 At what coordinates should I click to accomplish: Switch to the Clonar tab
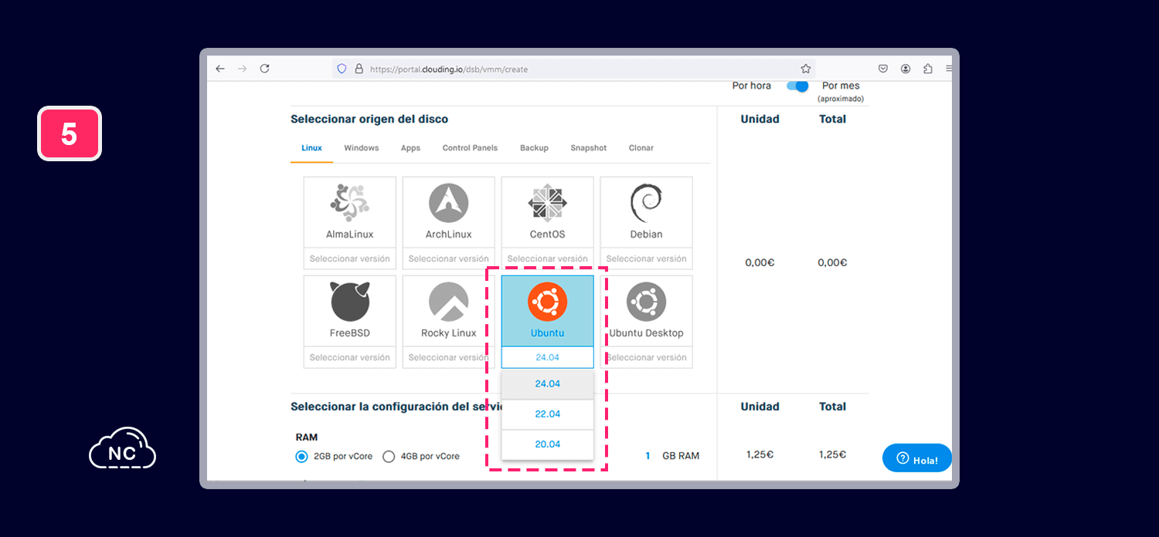pos(641,147)
